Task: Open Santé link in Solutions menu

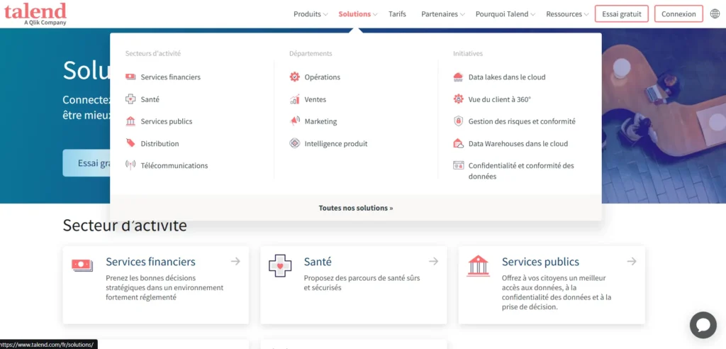Action: tap(150, 99)
